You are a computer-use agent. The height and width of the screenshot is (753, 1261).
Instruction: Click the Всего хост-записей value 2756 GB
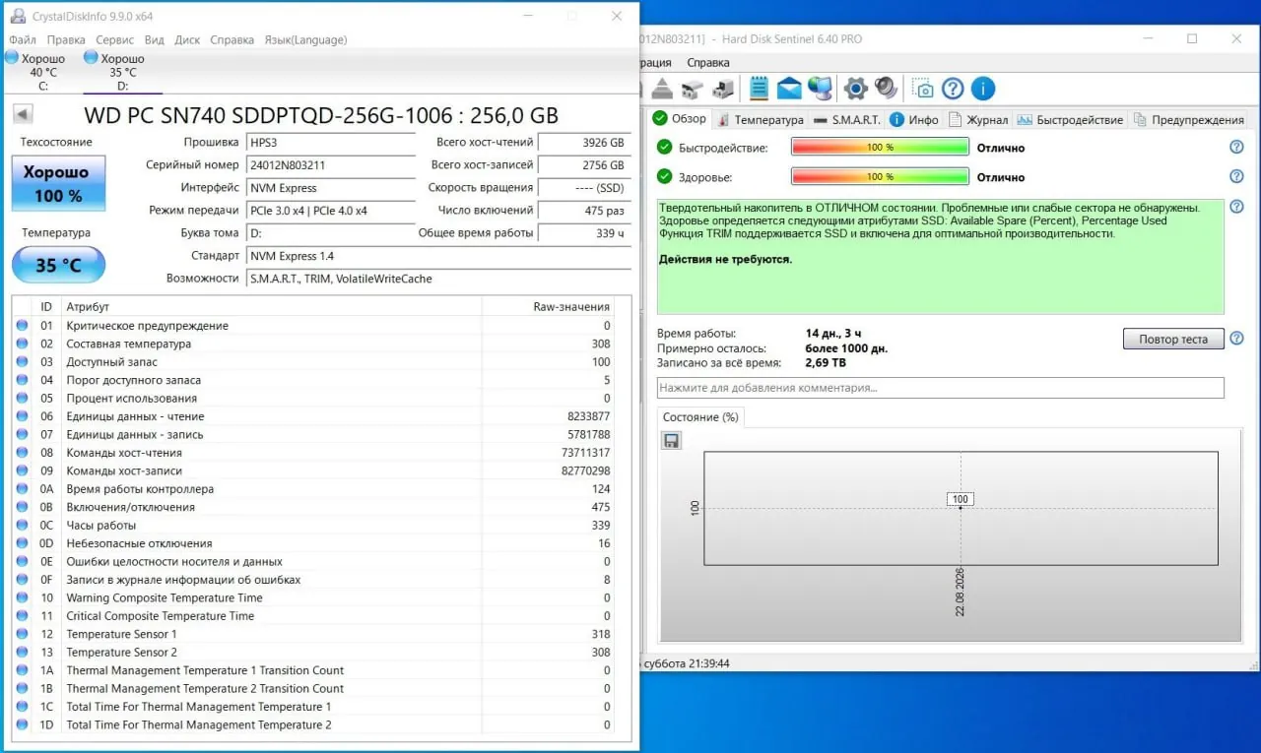coord(584,165)
